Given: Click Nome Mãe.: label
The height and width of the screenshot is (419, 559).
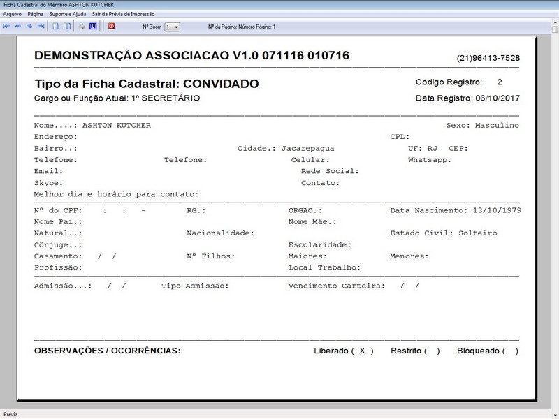Looking at the screenshot, I should 312,222.
